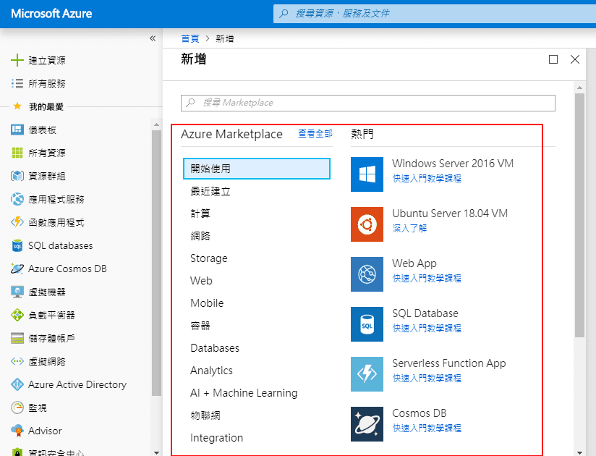Screen dimensions: 596x456
Task: Click the Serverless Function App title
Action: point(449,363)
